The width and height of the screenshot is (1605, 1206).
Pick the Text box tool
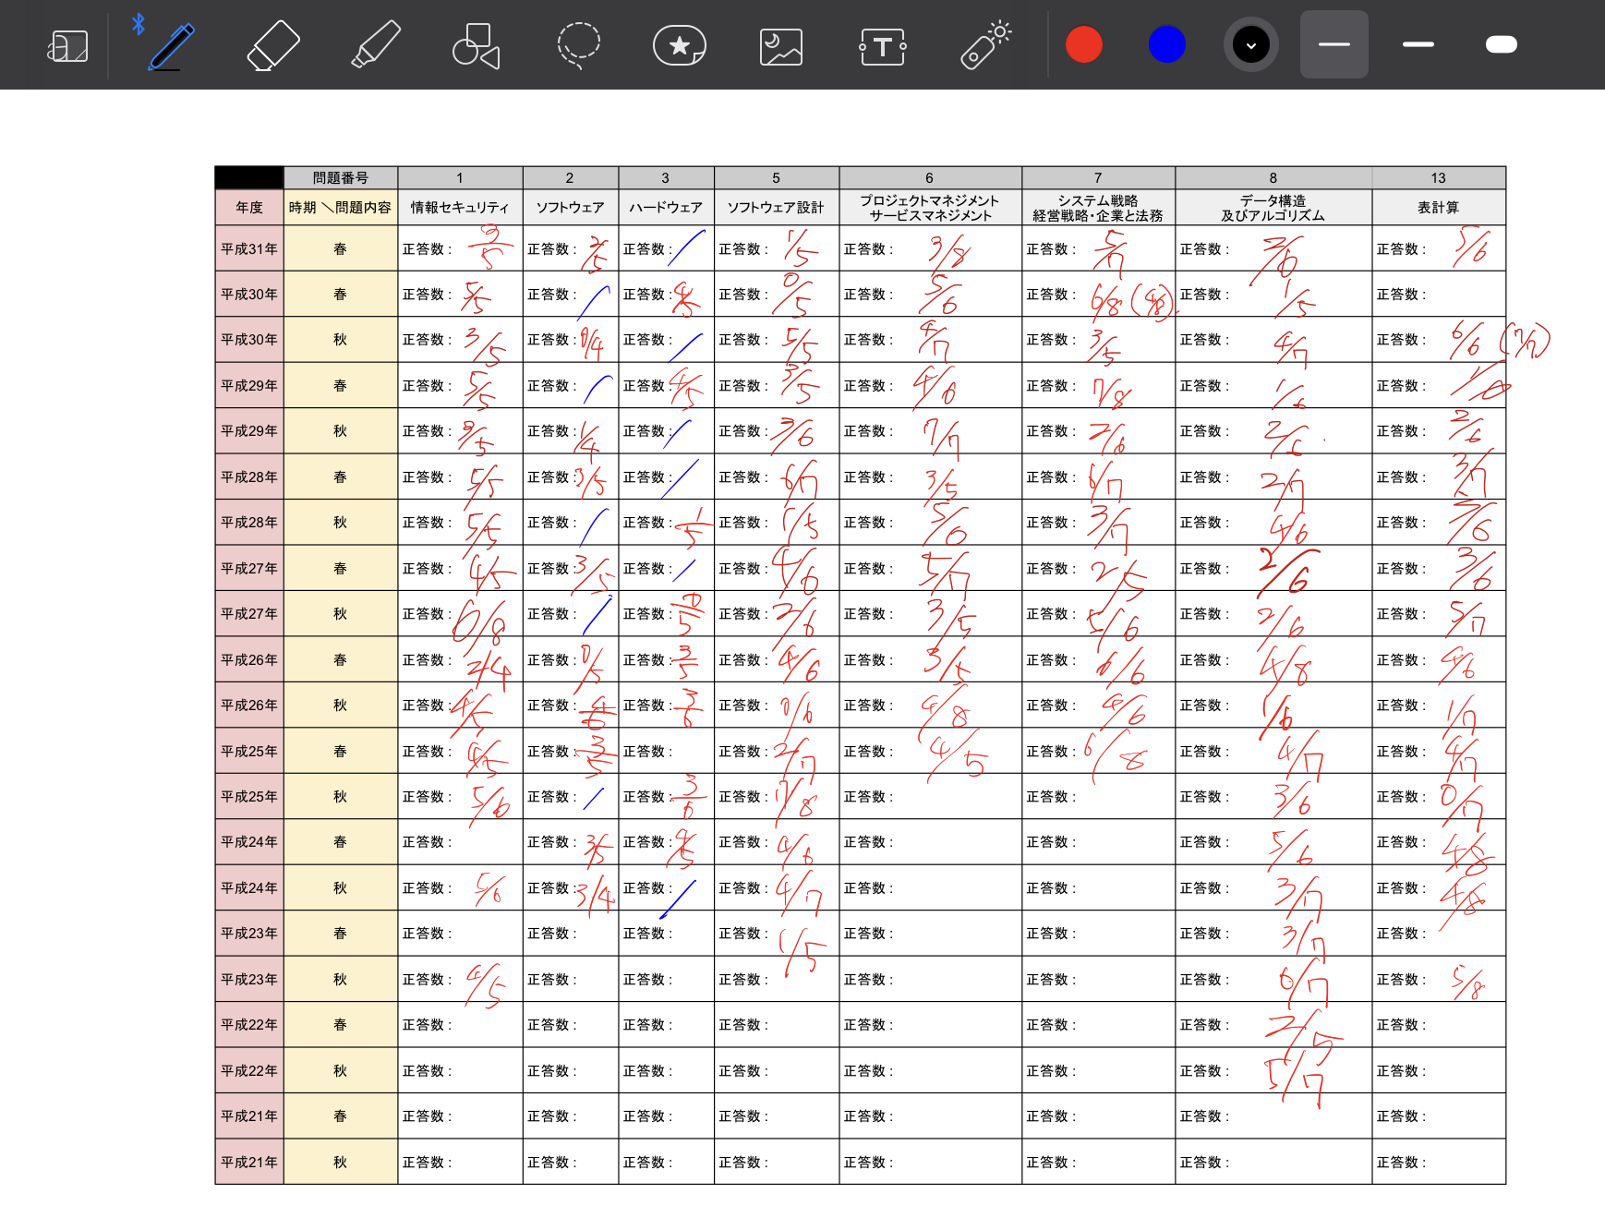[x=883, y=45]
